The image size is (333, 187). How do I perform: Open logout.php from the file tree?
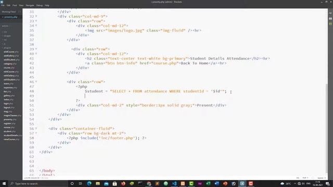(9, 108)
